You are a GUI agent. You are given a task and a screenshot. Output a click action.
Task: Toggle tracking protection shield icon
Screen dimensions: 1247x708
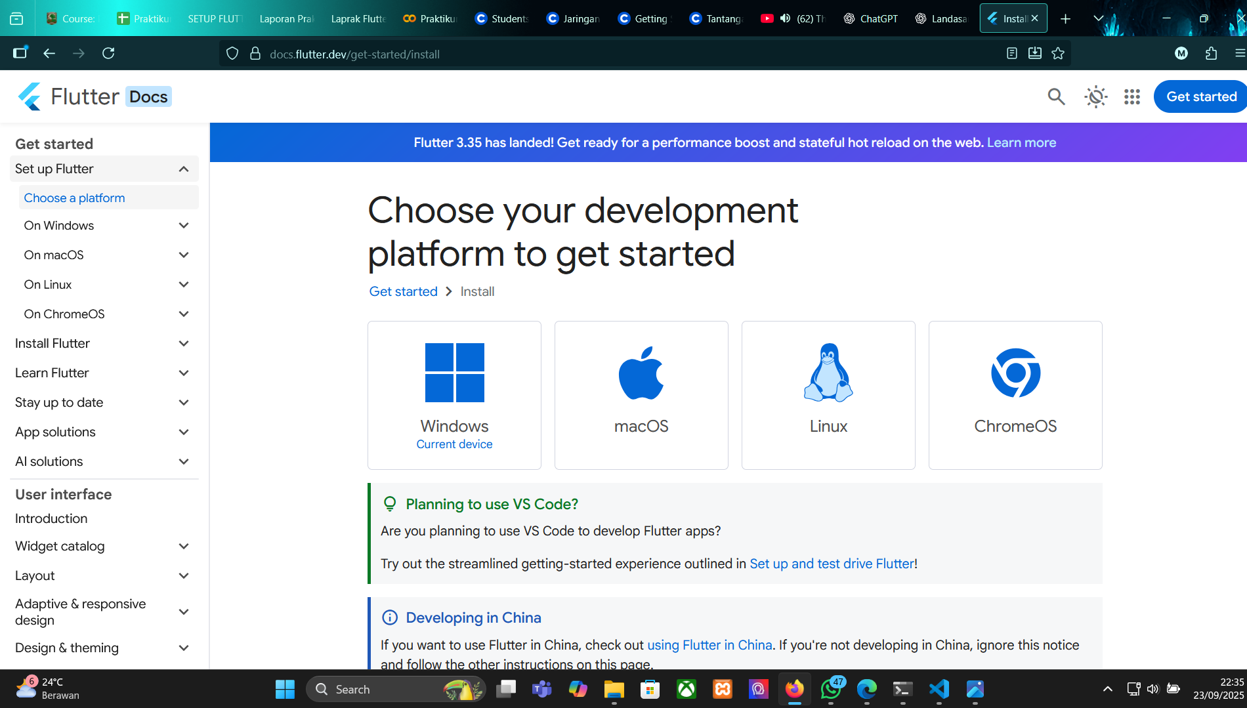click(232, 53)
